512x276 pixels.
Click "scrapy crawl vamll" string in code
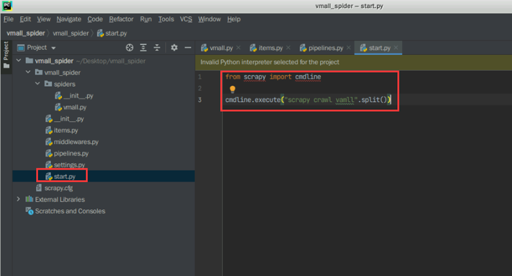pyautogui.click(x=321, y=100)
